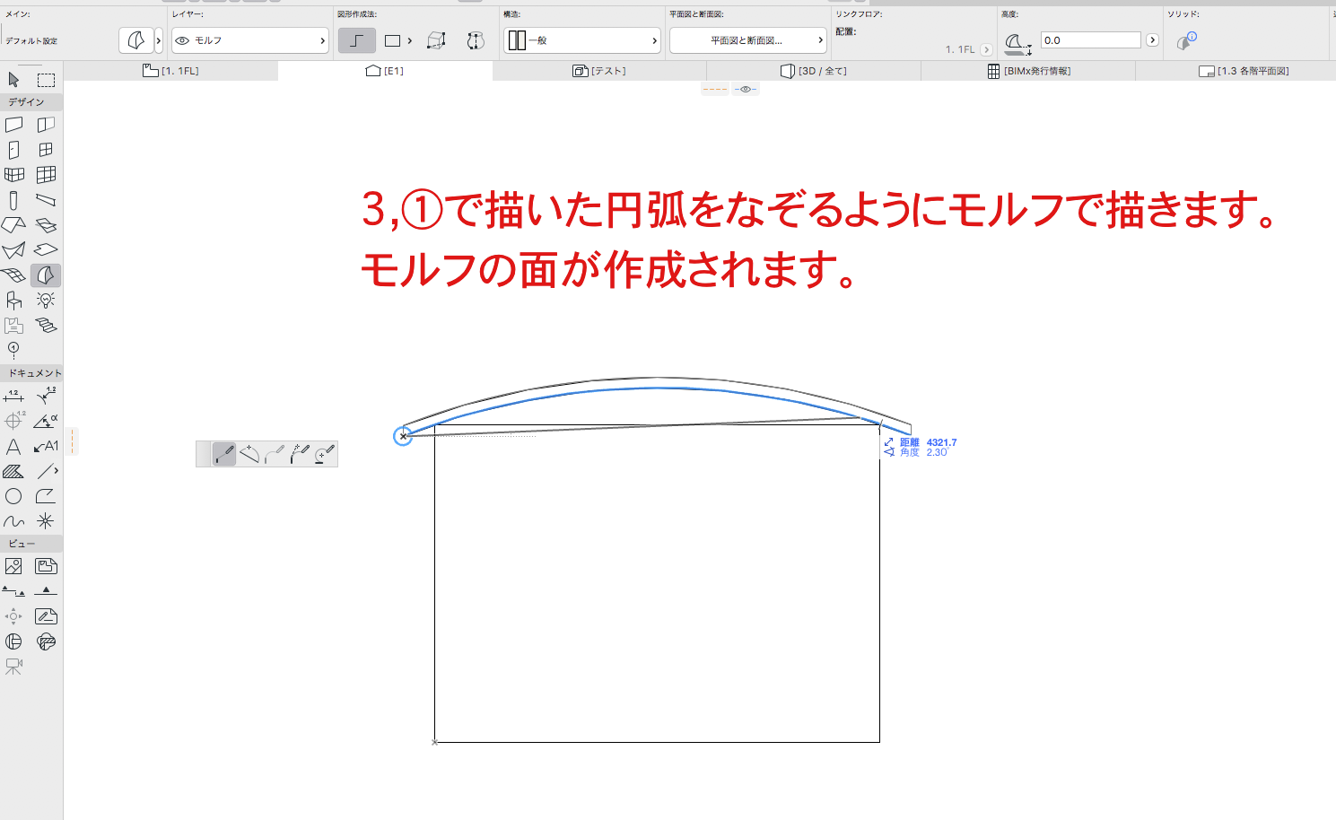Choose the Fill hatch tool

click(13, 471)
